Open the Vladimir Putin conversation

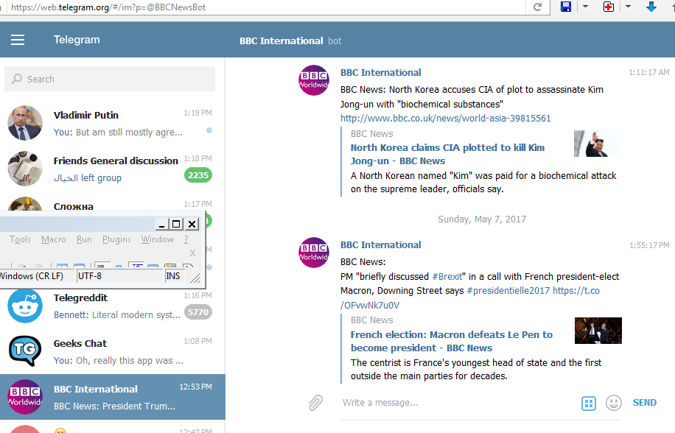tap(112, 123)
